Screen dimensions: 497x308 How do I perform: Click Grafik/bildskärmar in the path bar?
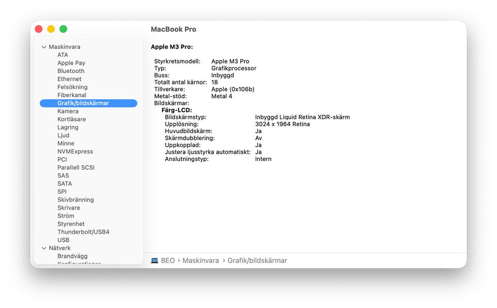click(257, 260)
